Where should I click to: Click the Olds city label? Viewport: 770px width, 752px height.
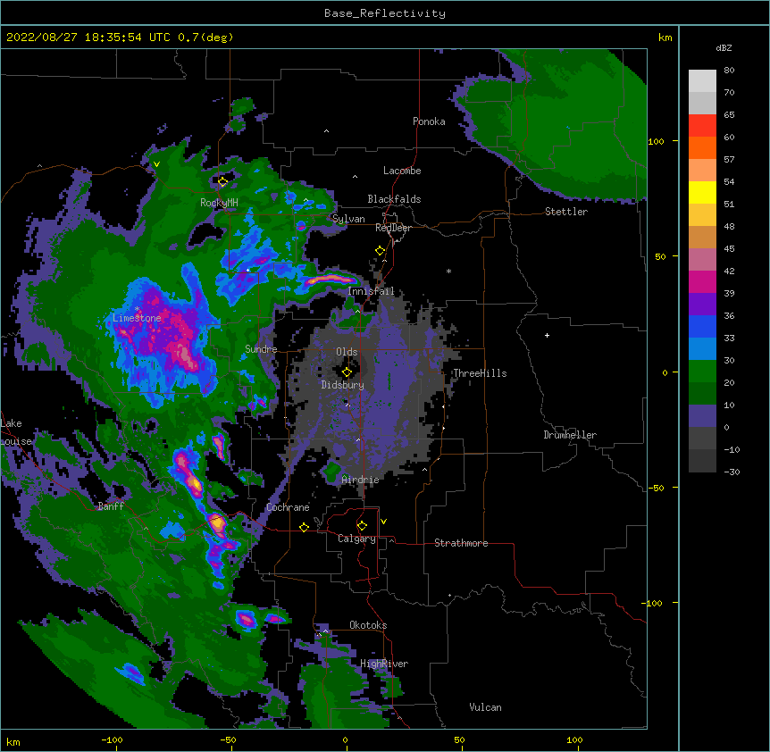[x=347, y=352]
